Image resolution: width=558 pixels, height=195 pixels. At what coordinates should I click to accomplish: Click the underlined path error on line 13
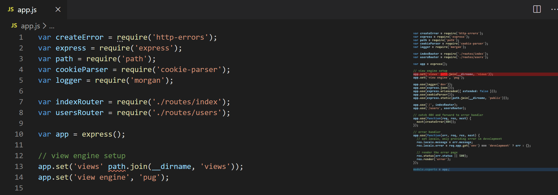click(x=117, y=166)
